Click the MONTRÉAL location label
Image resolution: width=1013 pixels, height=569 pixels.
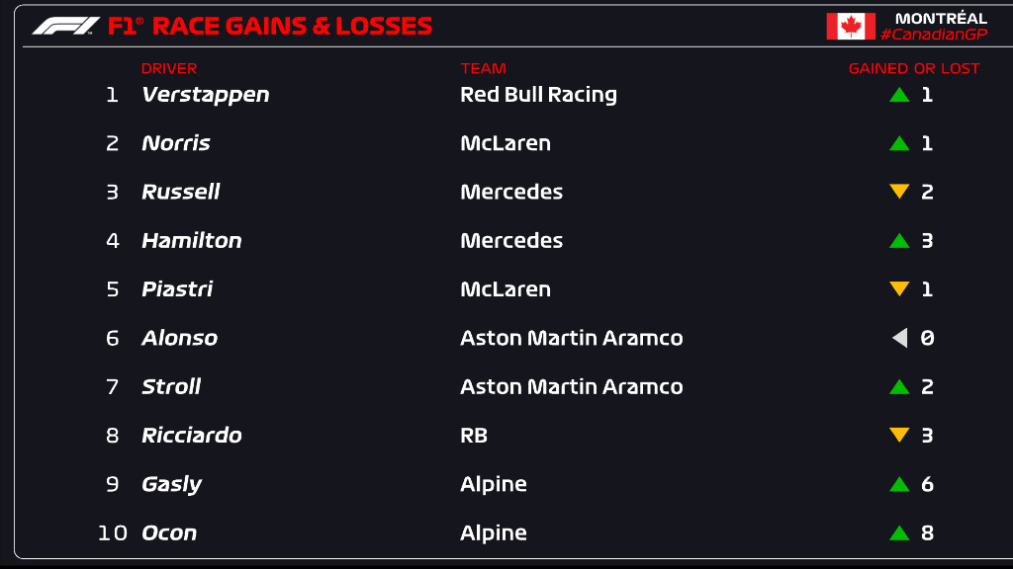pos(941,18)
